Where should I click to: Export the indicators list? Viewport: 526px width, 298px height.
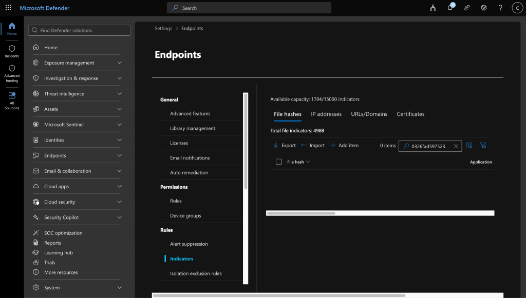click(285, 145)
